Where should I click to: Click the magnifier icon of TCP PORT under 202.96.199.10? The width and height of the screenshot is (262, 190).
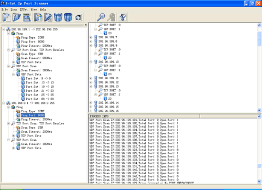[x=100, y=66]
